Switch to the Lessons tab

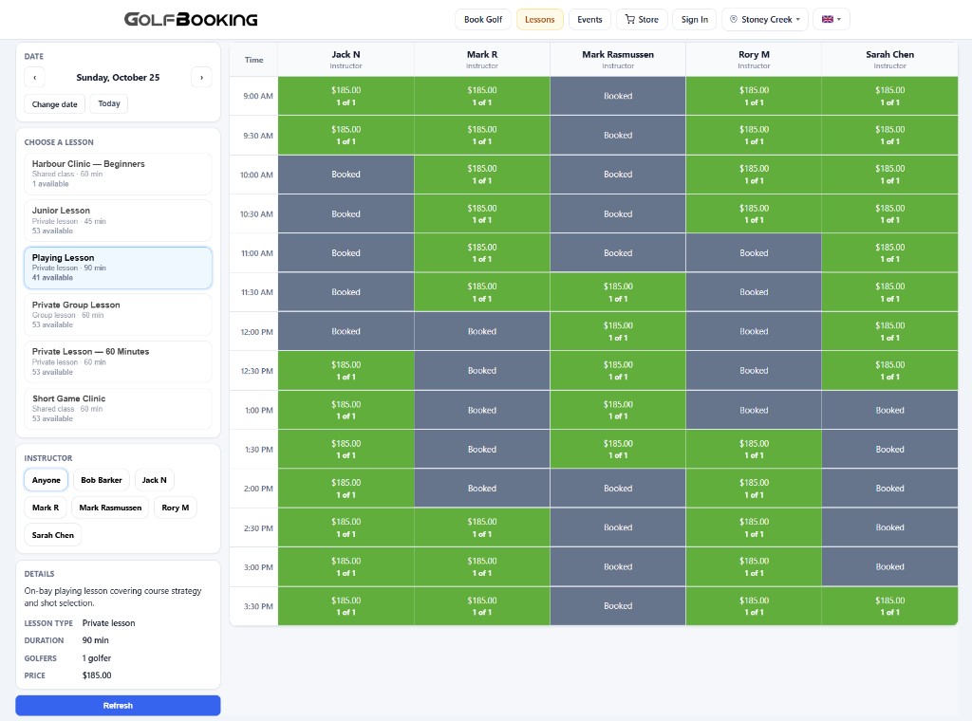pos(539,19)
